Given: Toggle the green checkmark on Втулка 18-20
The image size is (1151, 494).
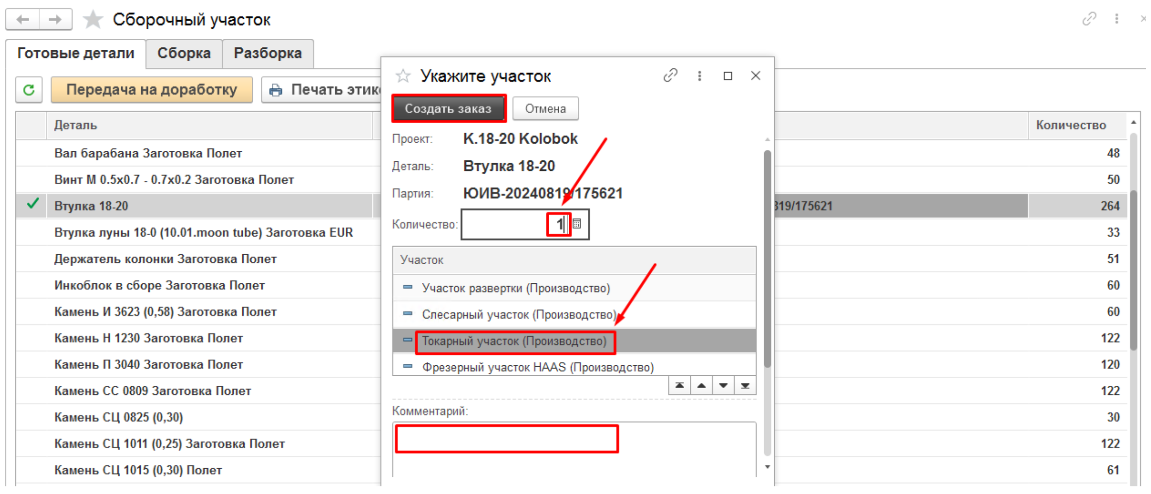Looking at the screenshot, I should [32, 204].
